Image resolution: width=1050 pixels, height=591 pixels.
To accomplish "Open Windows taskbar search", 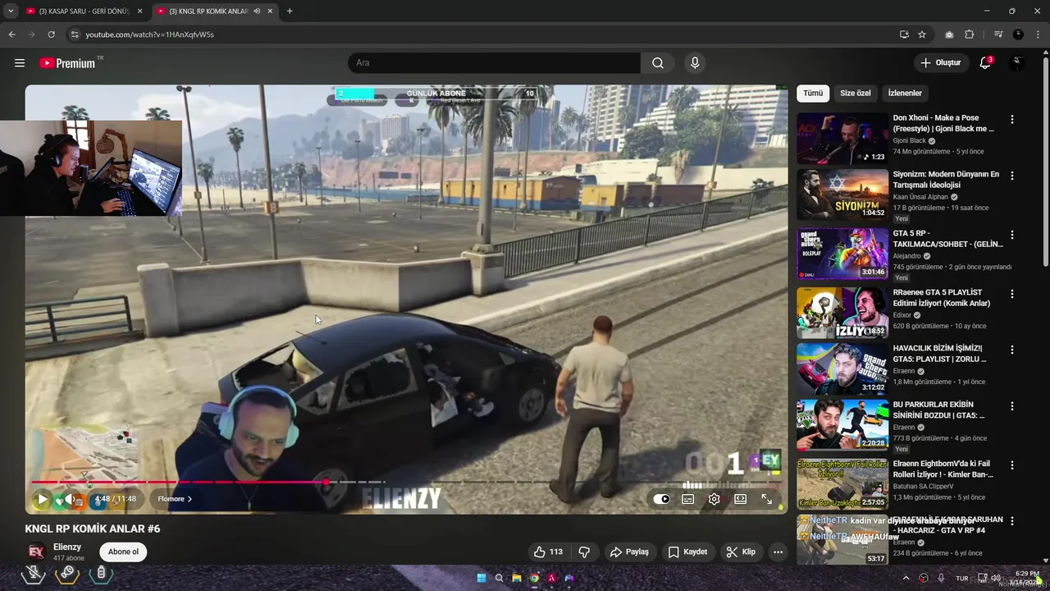I will click(499, 578).
